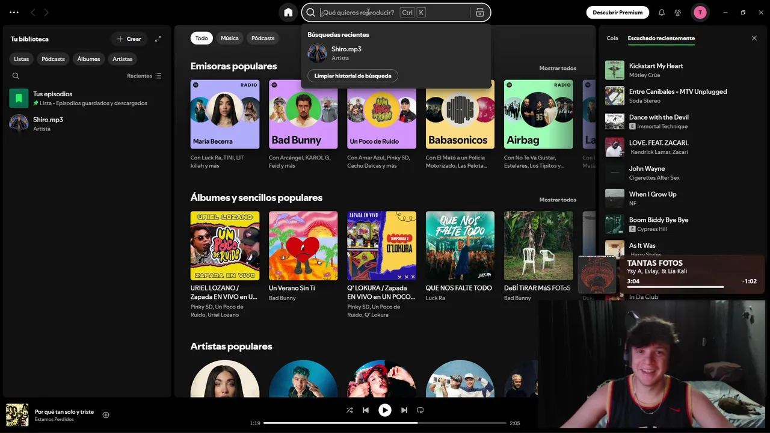Click Descubrir Premium button
Screen dimensions: 770x433
coord(618,12)
